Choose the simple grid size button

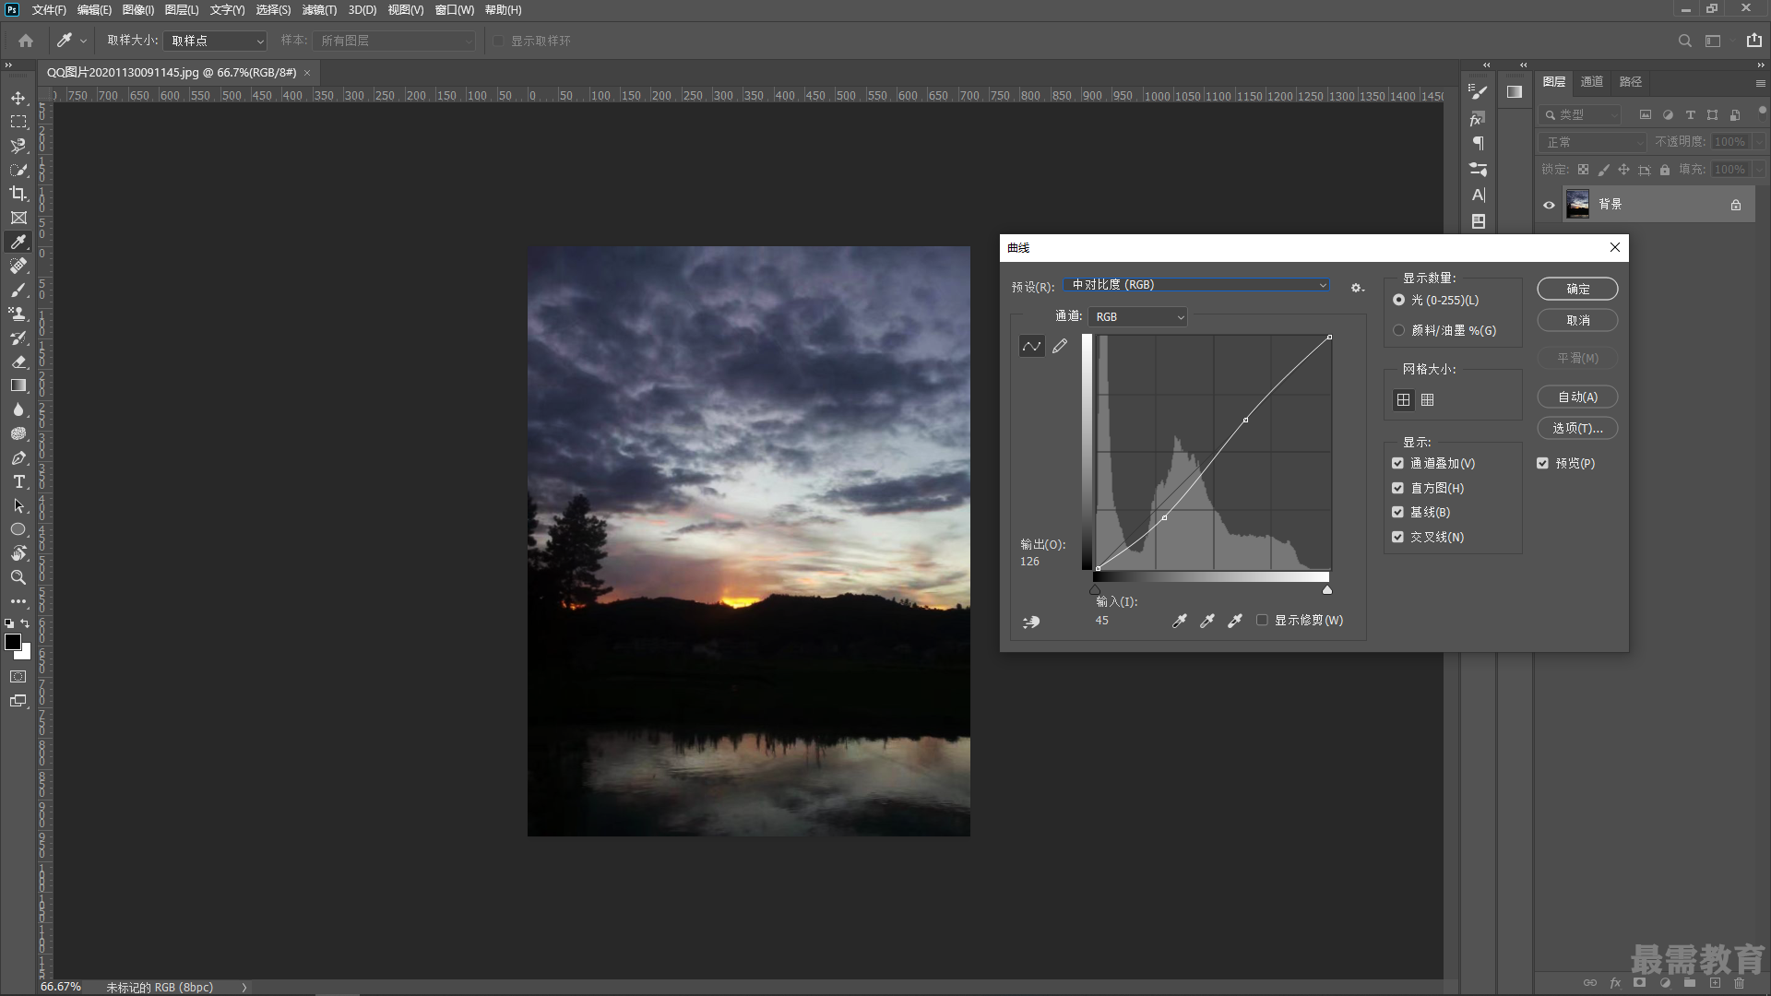[1403, 399]
